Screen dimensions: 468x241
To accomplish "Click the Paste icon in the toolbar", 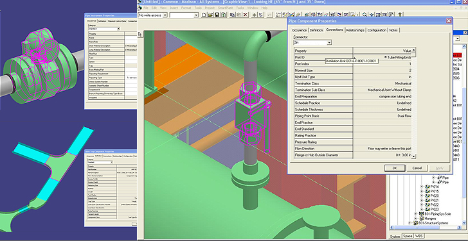I will [239, 15].
